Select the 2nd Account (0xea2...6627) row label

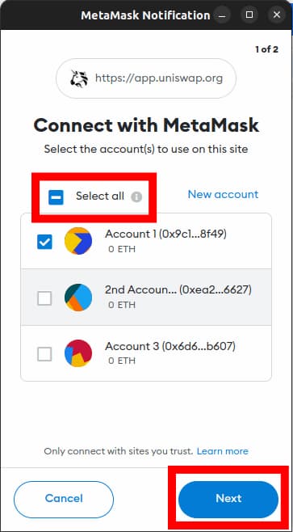click(x=178, y=290)
